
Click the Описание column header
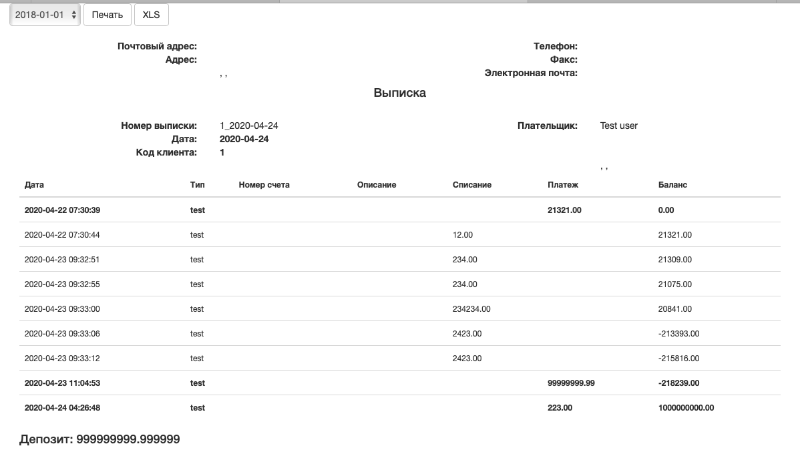tap(377, 185)
